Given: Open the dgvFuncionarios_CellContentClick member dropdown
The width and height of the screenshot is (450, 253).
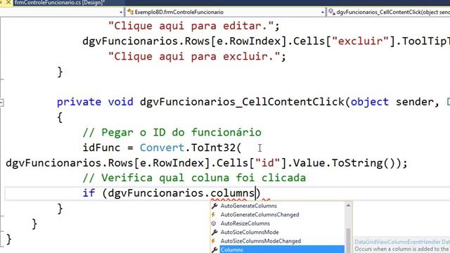Looking at the screenshot, I should click(x=390, y=12).
